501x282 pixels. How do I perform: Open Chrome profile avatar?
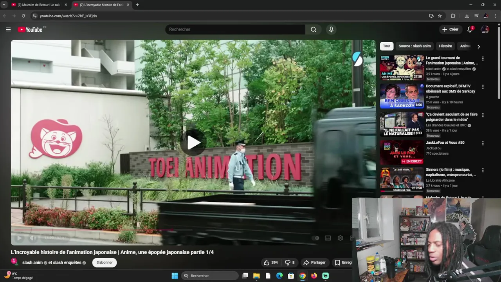click(486, 16)
